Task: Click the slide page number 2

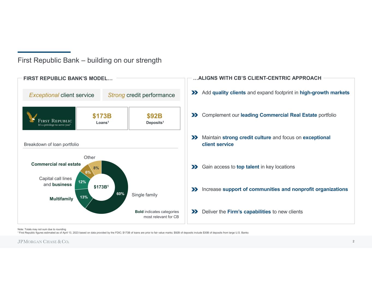Action: click(x=353, y=241)
